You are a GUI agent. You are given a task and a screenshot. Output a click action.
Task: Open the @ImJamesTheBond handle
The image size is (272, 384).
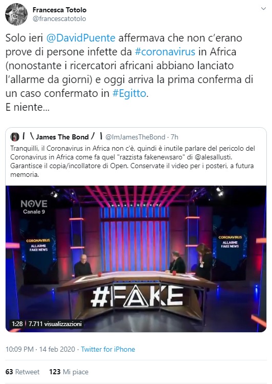pos(135,137)
